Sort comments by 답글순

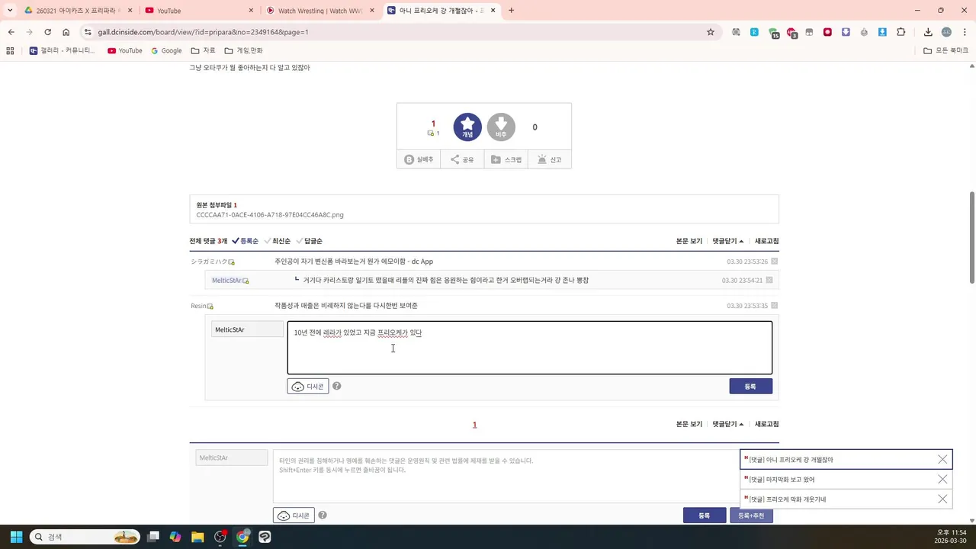coord(310,241)
